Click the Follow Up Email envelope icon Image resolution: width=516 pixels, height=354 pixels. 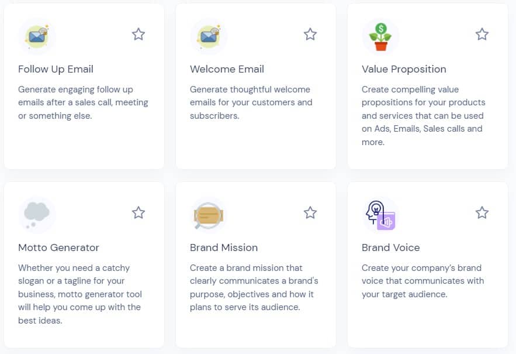[x=36, y=36]
